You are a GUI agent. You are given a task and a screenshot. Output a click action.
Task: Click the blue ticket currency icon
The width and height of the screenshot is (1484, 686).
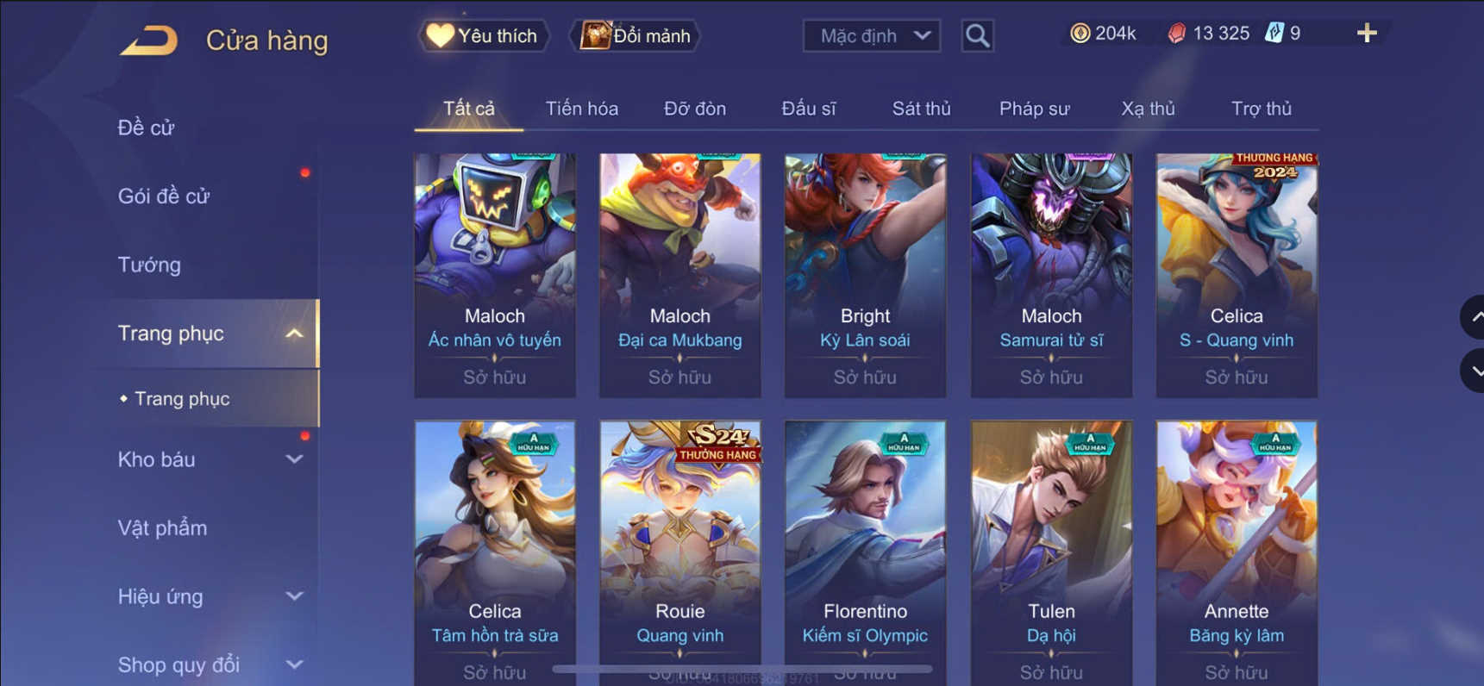[1274, 34]
